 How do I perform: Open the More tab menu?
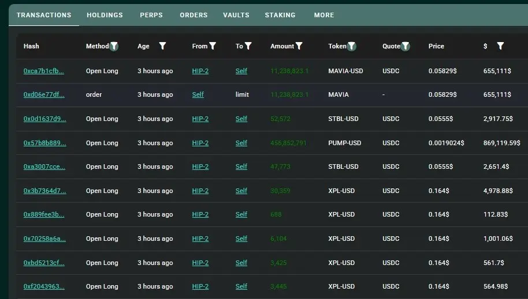324,15
